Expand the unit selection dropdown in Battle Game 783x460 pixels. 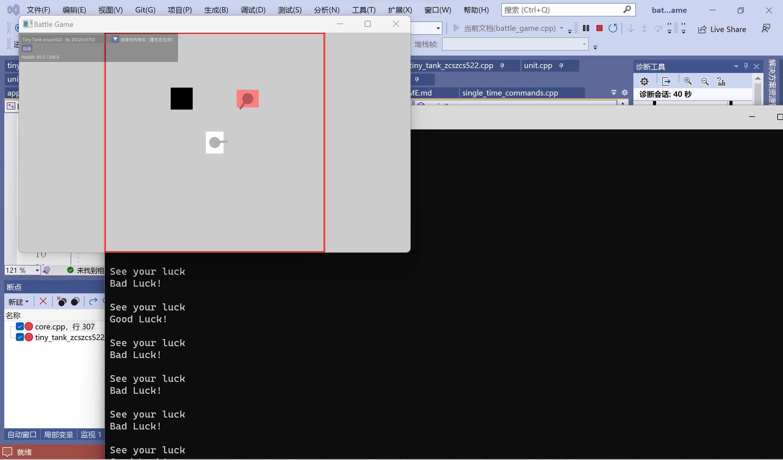click(115, 39)
